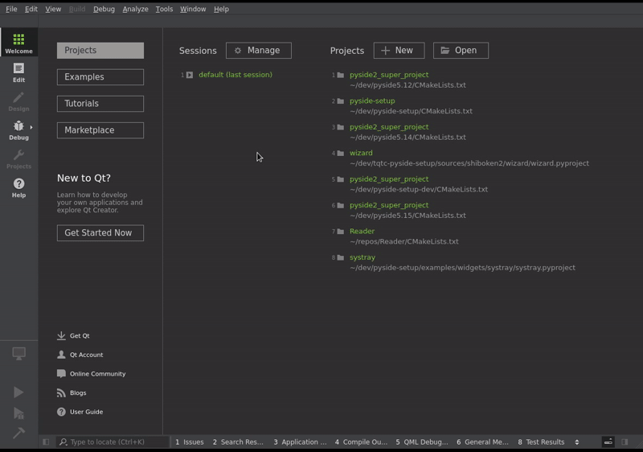Open Application Output pane
This screenshot has width=643, height=452.
300,442
